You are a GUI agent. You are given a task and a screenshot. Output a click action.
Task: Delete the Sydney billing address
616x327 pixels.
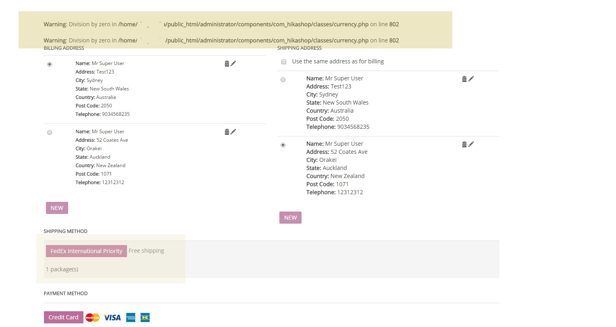tap(227, 64)
